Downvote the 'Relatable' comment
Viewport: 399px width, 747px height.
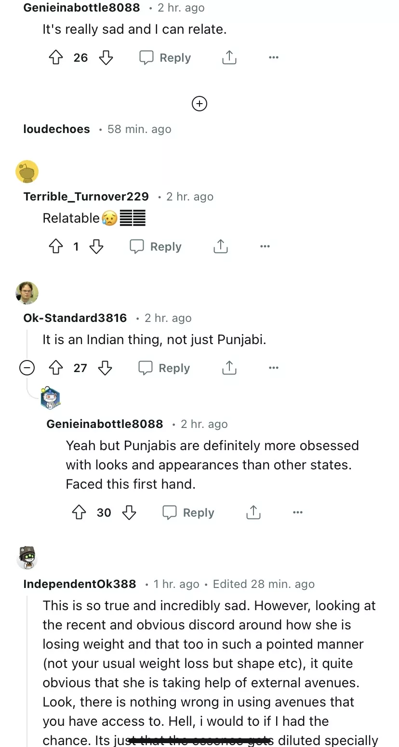point(96,247)
